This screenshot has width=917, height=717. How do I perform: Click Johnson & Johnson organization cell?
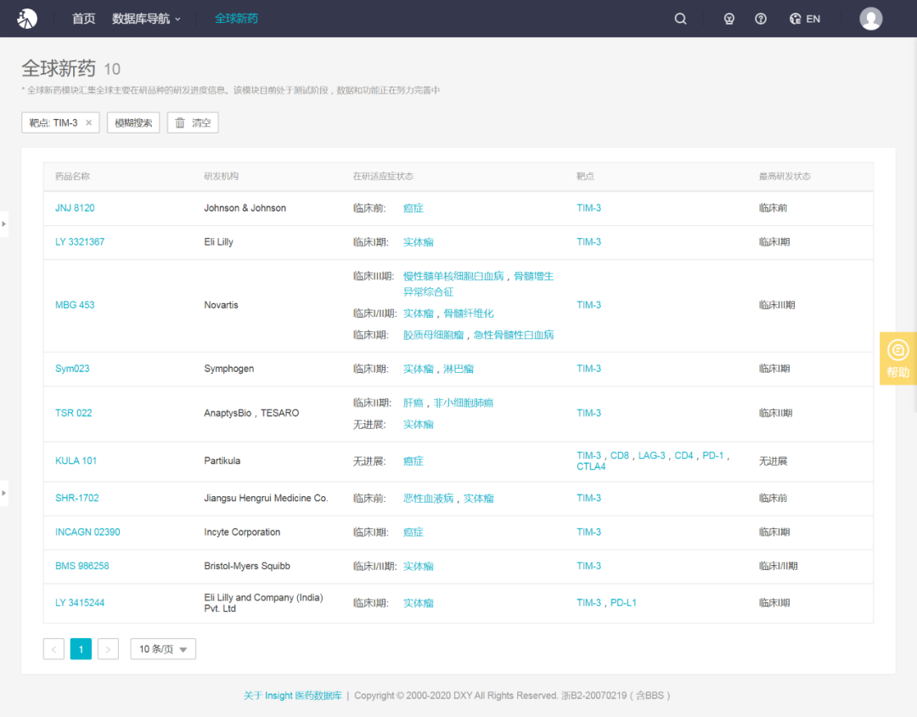(245, 208)
